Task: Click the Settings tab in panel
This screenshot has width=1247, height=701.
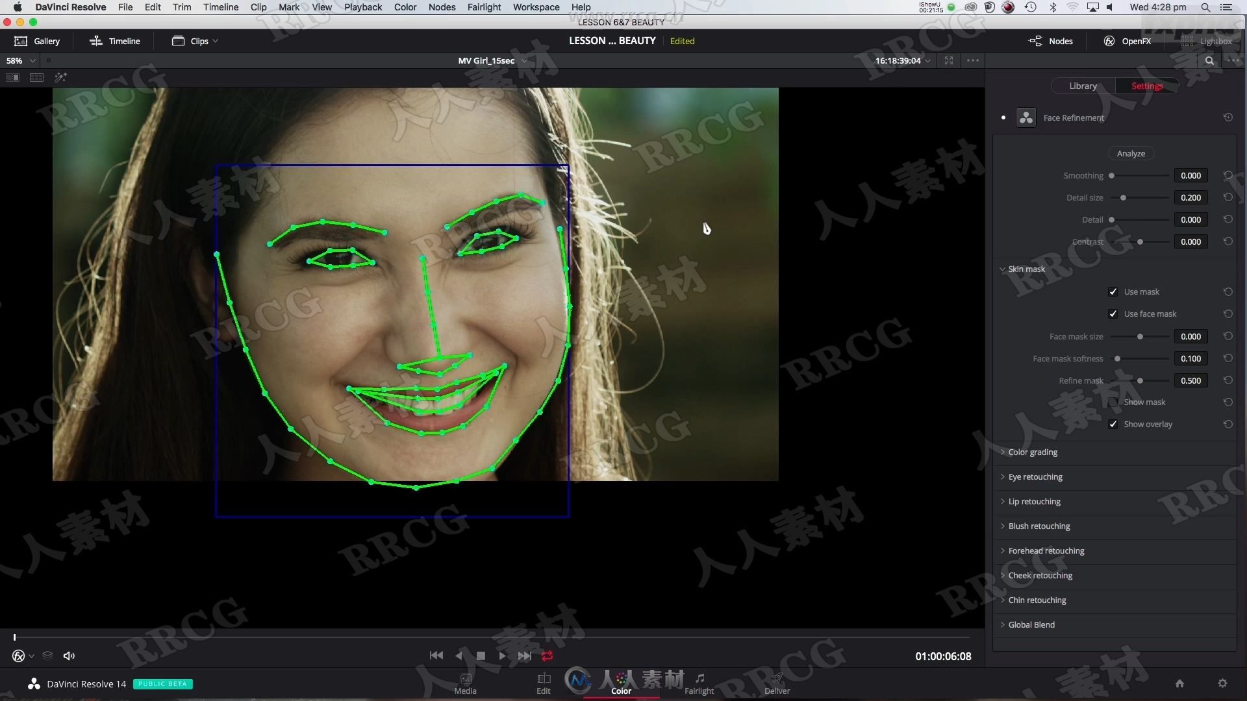Action: (1147, 86)
